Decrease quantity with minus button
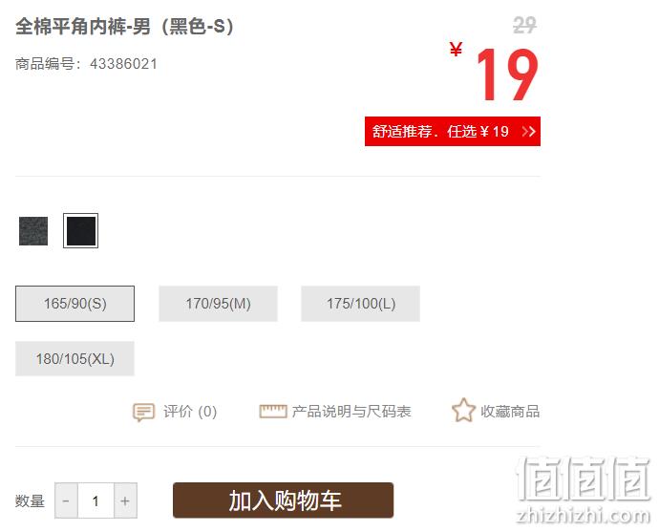This screenshot has width=659, height=532. click(x=66, y=500)
